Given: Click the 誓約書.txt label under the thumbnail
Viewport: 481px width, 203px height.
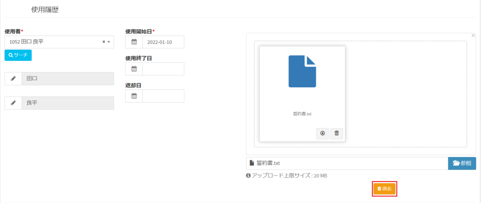Looking at the screenshot, I should point(302,113).
